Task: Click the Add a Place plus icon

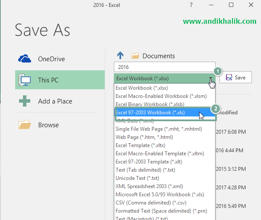Action: point(25,101)
